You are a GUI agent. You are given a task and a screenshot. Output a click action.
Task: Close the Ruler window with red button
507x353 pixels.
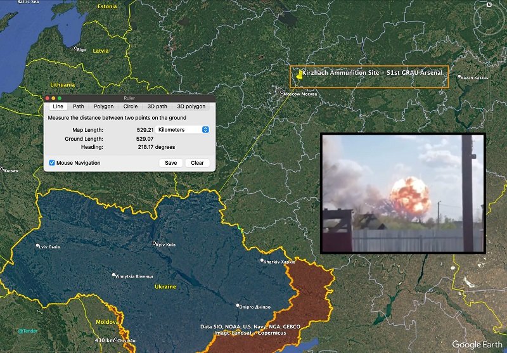pyautogui.click(x=48, y=98)
